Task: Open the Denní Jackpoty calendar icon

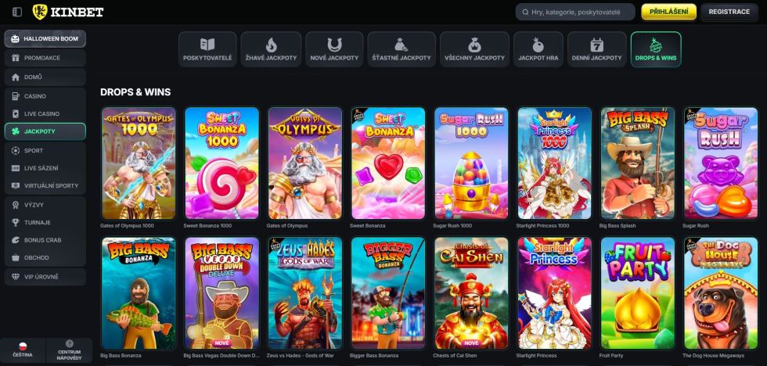Action: tap(596, 45)
